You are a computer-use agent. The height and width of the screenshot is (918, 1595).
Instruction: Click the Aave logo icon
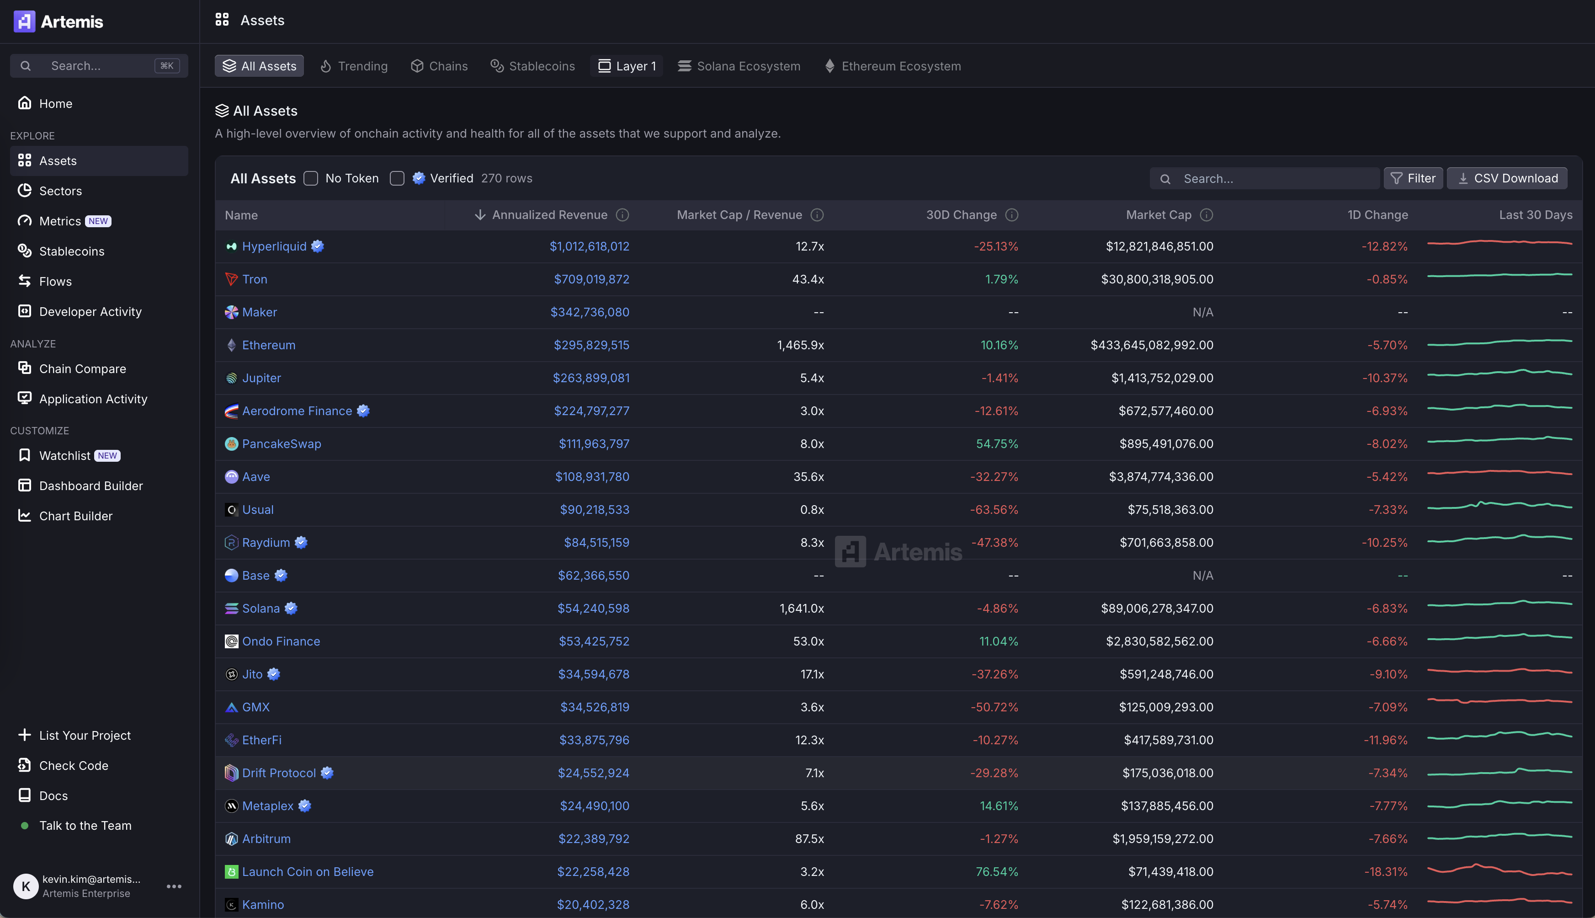231,477
